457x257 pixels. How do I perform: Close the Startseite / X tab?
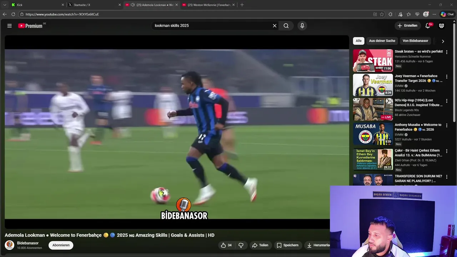click(x=120, y=5)
